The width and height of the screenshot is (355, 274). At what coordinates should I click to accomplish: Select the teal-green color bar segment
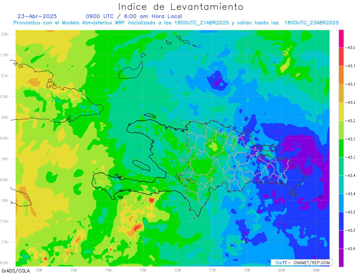[x=341, y=166]
